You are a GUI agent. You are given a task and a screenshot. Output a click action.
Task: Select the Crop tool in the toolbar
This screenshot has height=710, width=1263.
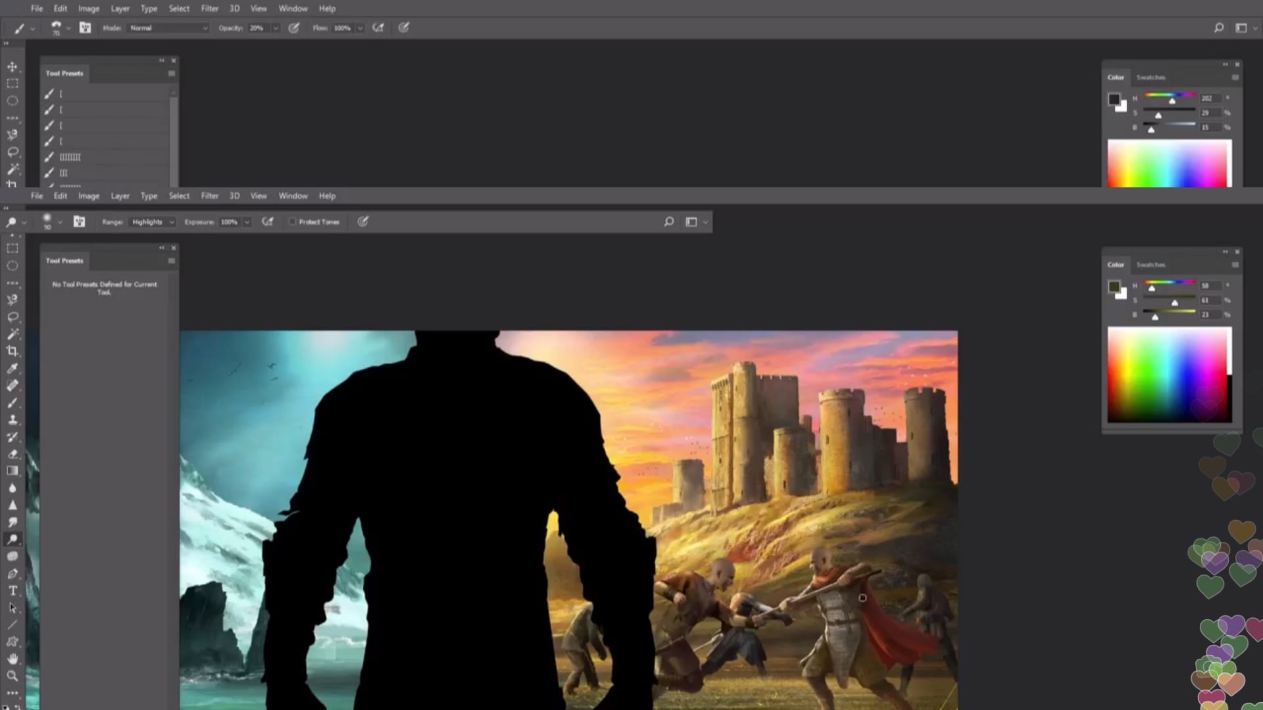click(x=12, y=351)
